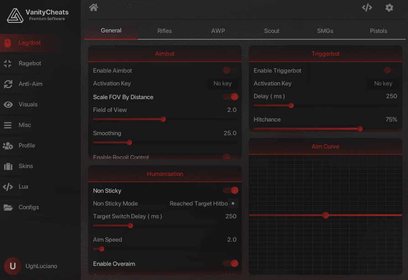408x280 pixels.
Task: Click the Anti-Aim refresh arrows icon
Action: [x=8, y=84]
